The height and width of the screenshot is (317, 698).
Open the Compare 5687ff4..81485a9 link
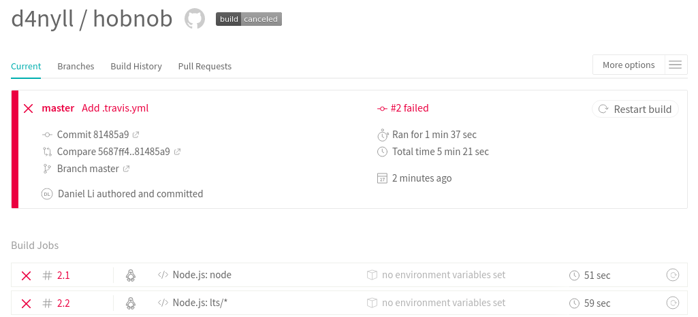pos(113,152)
